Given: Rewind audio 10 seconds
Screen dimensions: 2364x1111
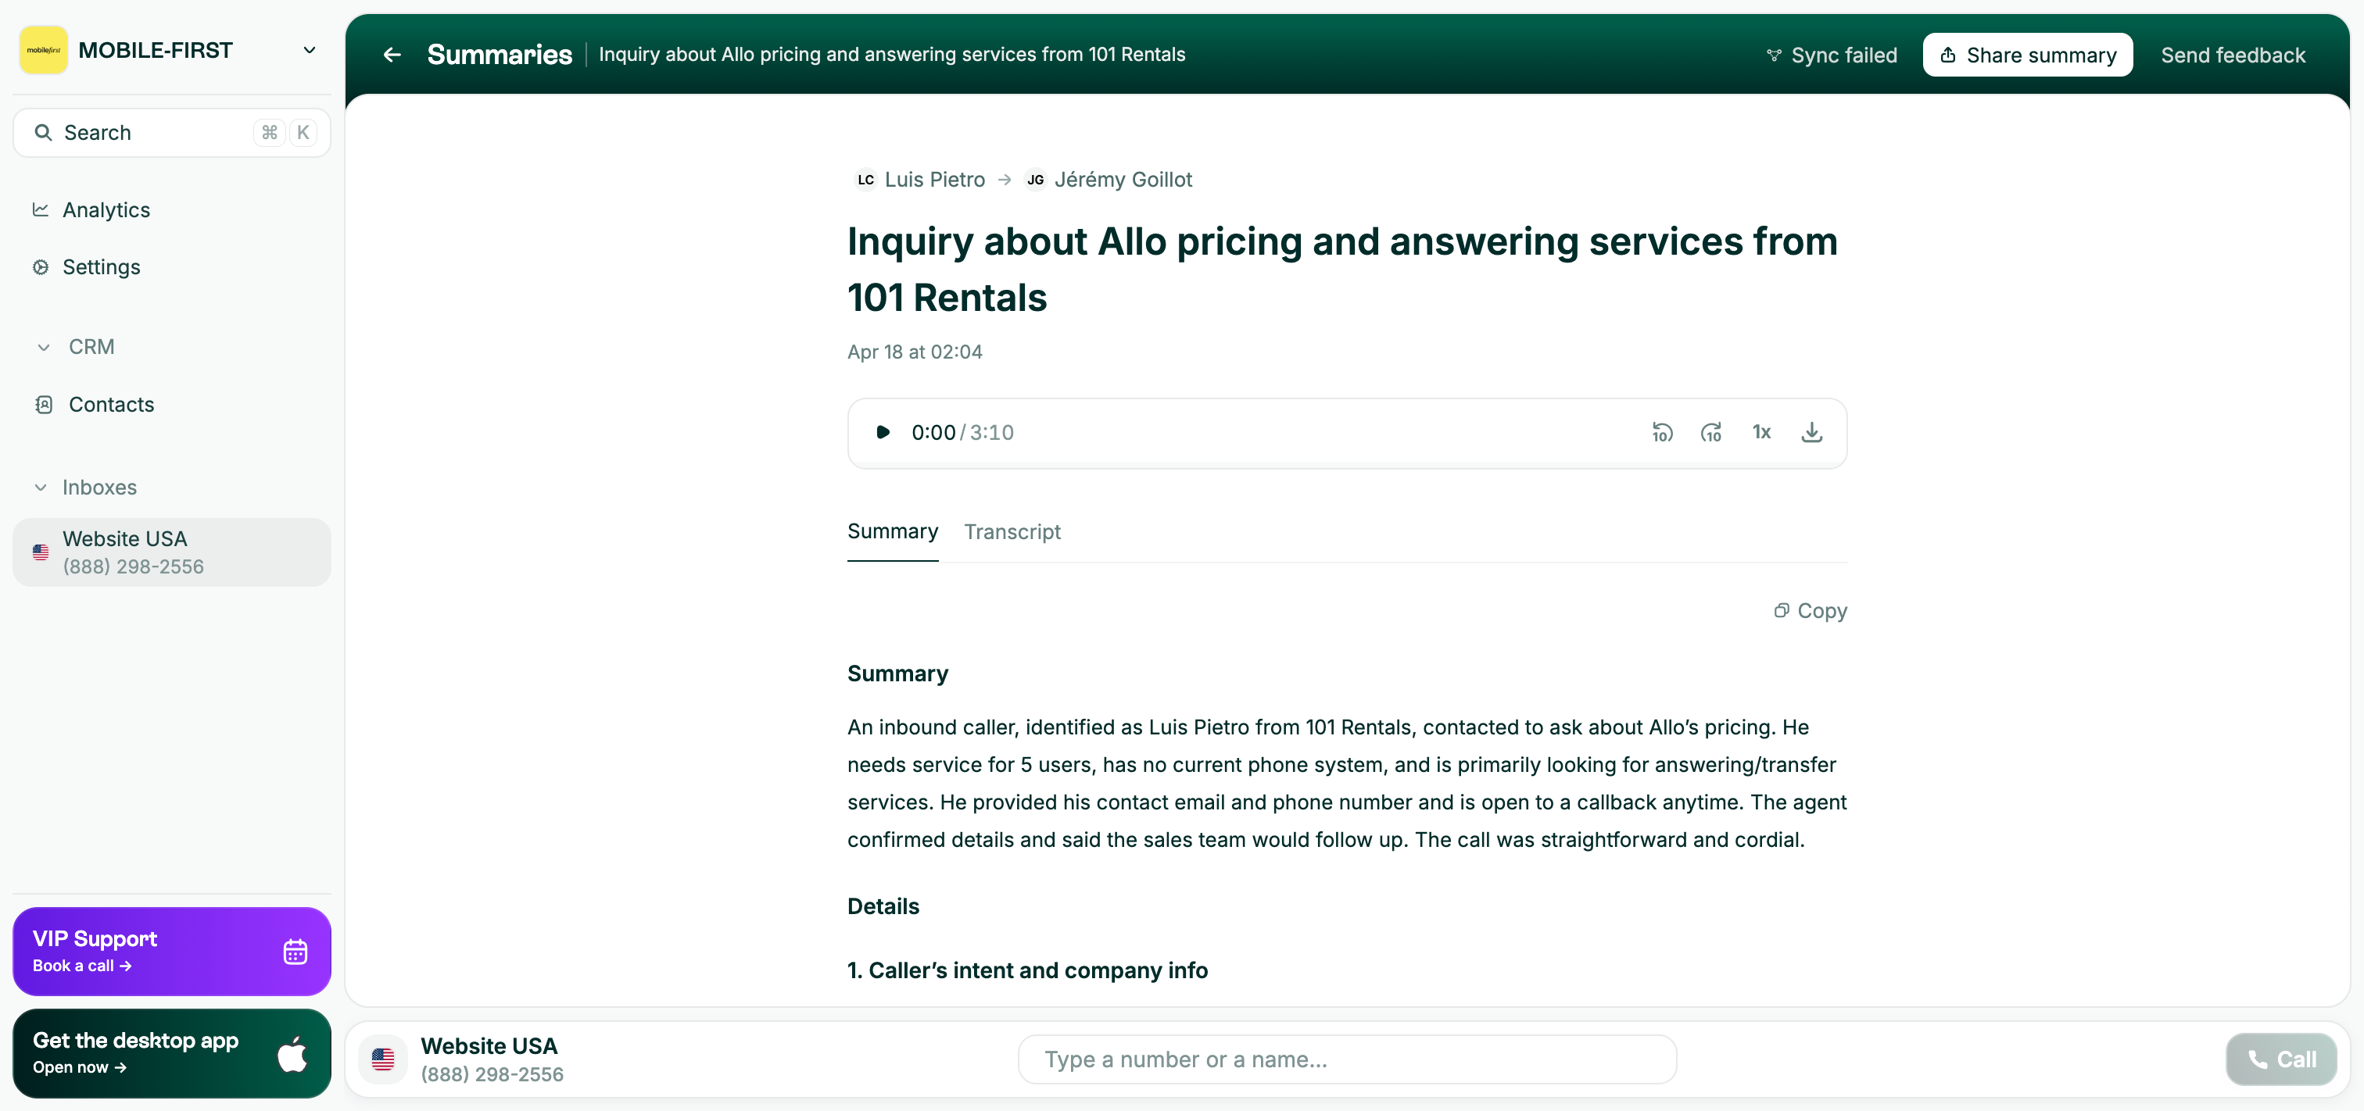Looking at the screenshot, I should coord(1662,432).
